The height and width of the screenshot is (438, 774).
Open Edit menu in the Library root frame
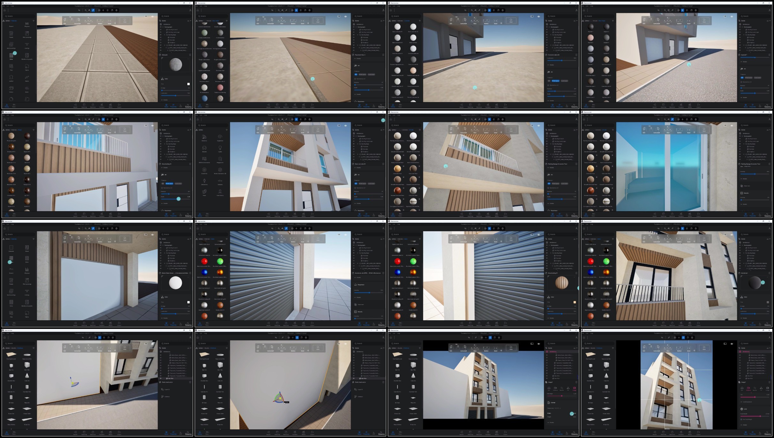point(200,115)
